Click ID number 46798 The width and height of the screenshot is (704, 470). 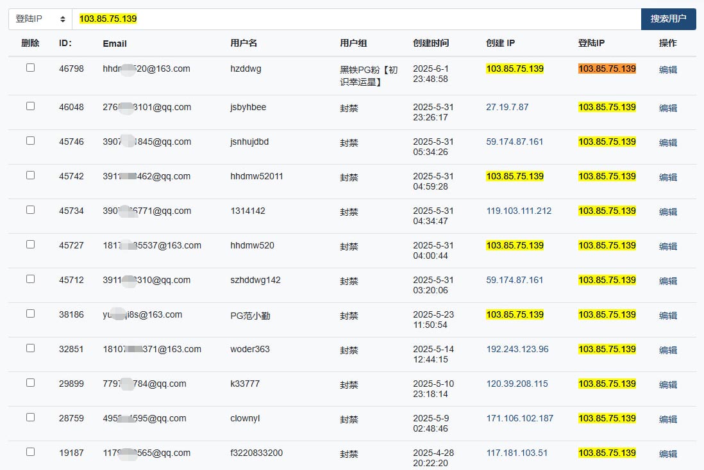click(71, 69)
